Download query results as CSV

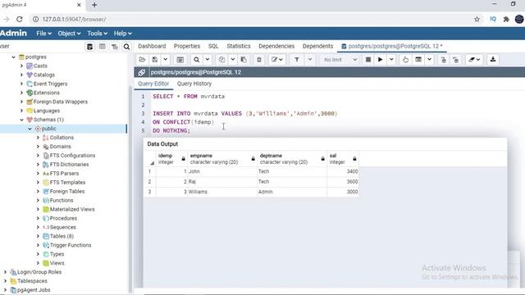(x=493, y=60)
